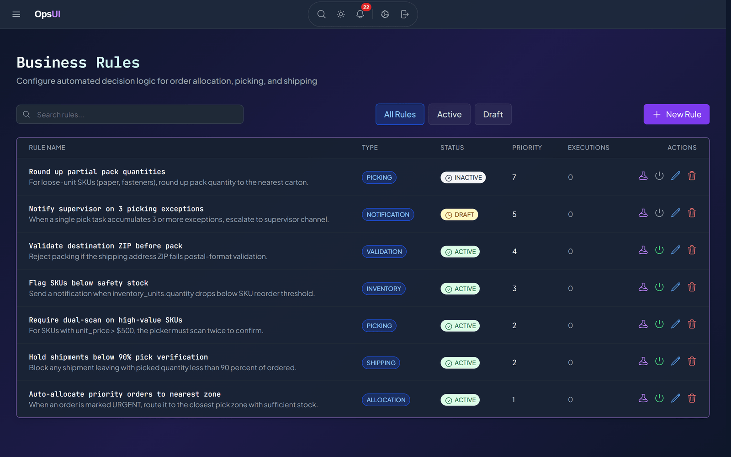Click the DRAFT status badge
This screenshot has height=457, width=731.
(459, 214)
